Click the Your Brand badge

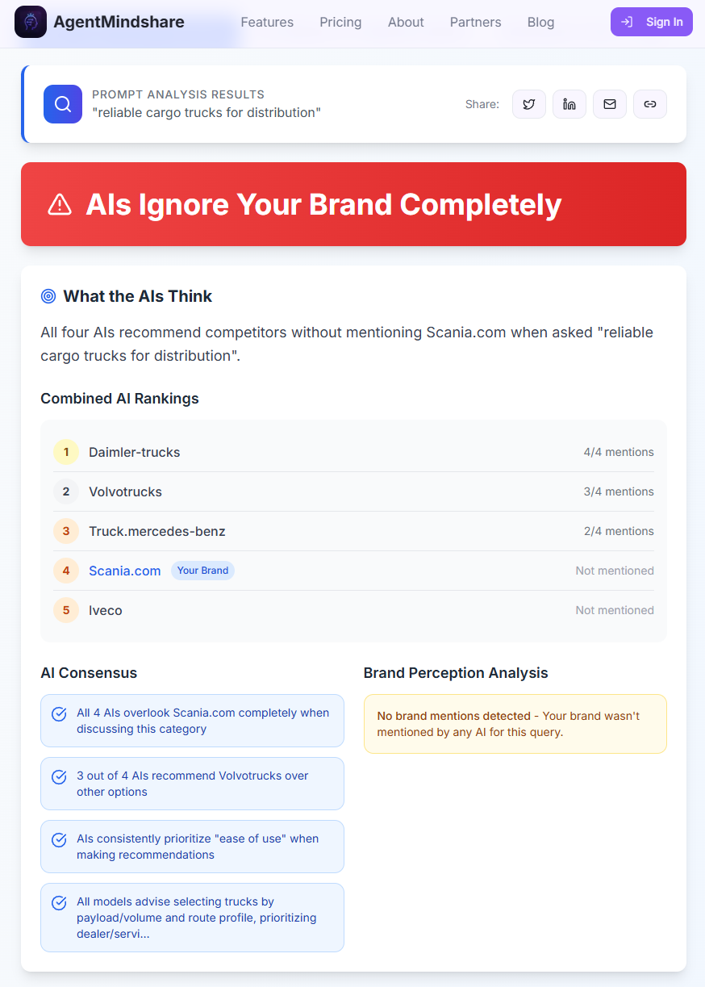(202, 571)
